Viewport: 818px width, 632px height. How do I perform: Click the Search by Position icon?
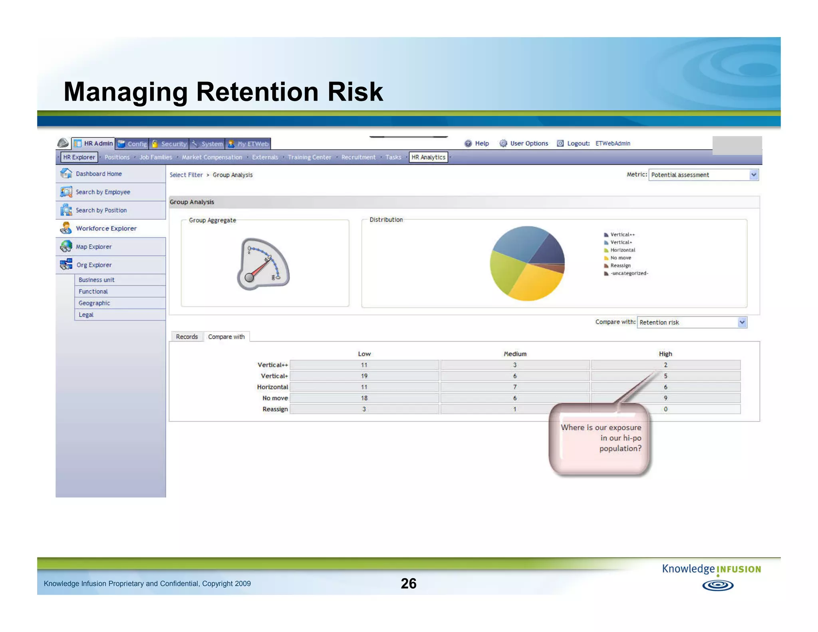pos(66,210)
